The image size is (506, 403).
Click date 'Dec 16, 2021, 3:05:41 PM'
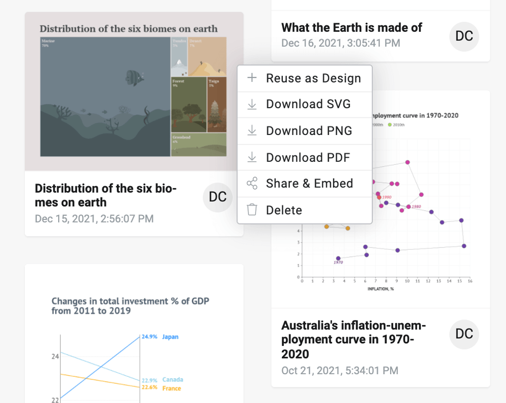[x=341, y=43]
